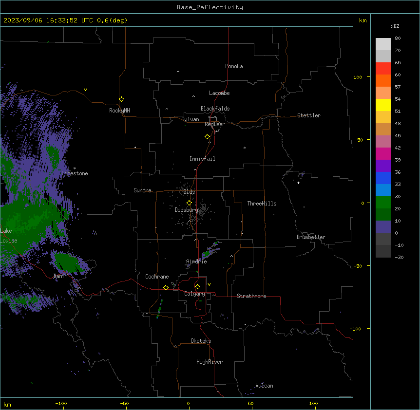This screenshot has width=420, height=410.
Task: Select the purple 10 dBZ legend color
Action: click(383, 227)
